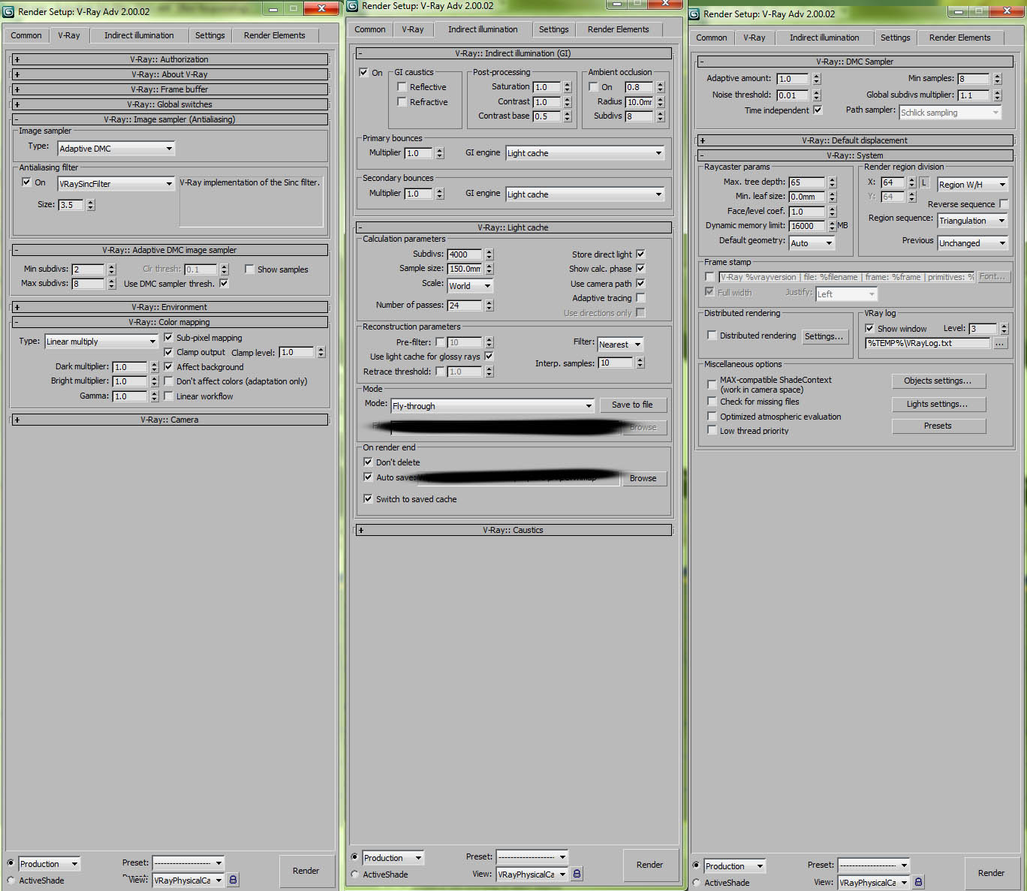Switch to Render Elements tab in left window
Screen dimensions: 1027x891
click(x=275, y=35)
